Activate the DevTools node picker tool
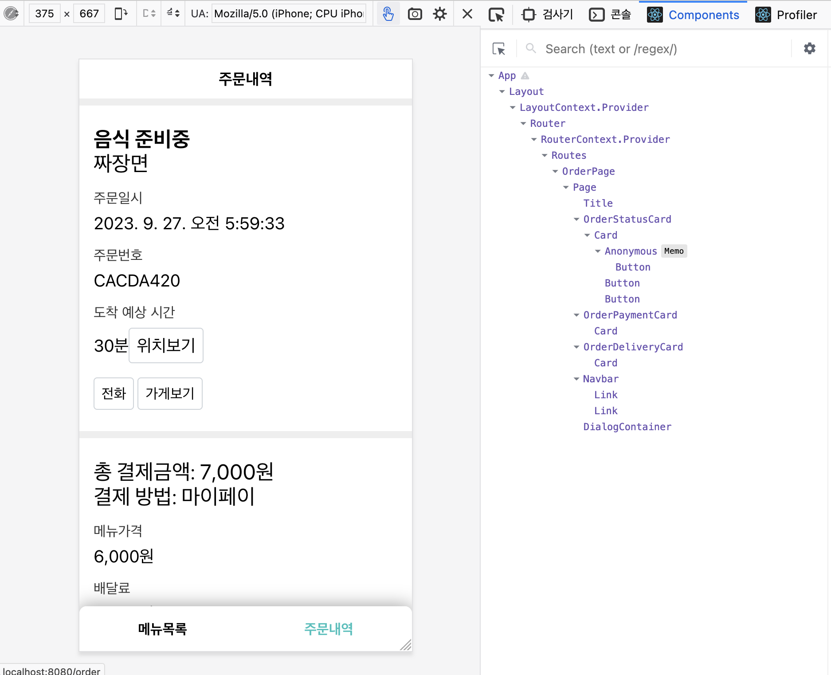The height and width of the screenshot is (675, 831). coord(498,14)
